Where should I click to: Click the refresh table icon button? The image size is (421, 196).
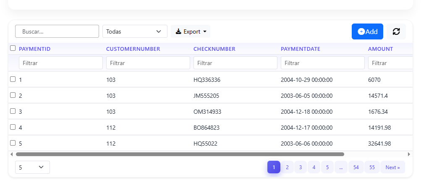click(396, 31)
